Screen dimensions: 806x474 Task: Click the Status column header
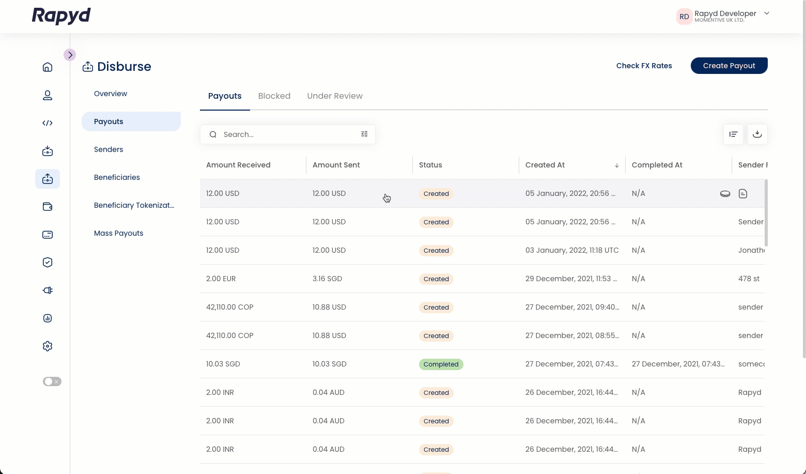[x=430, y=165]
